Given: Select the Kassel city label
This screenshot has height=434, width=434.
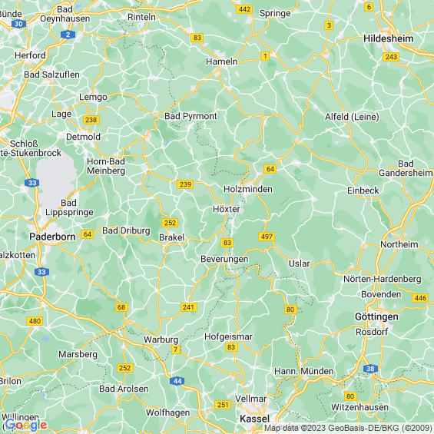Looking at the screenshot, I should [255, 419].
